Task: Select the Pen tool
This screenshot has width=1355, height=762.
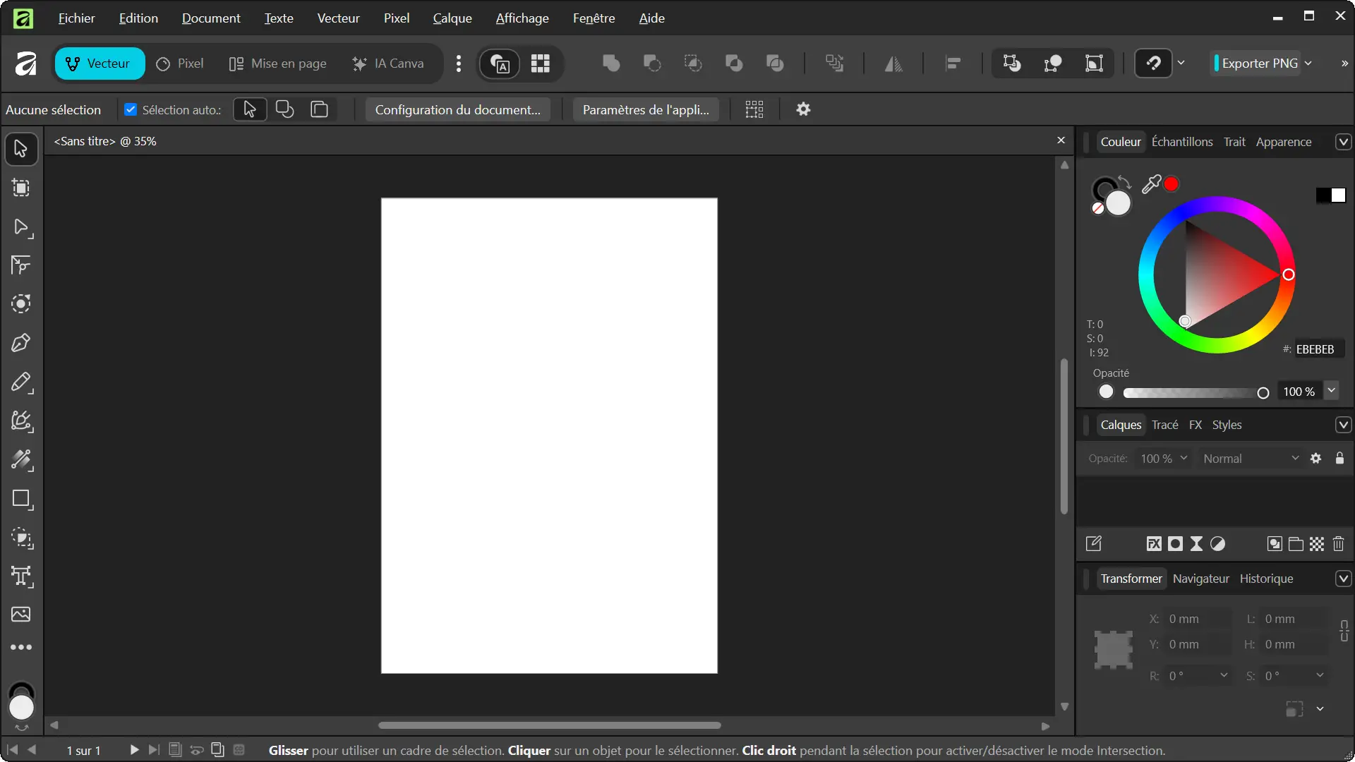Action: [x=21, y=343]
